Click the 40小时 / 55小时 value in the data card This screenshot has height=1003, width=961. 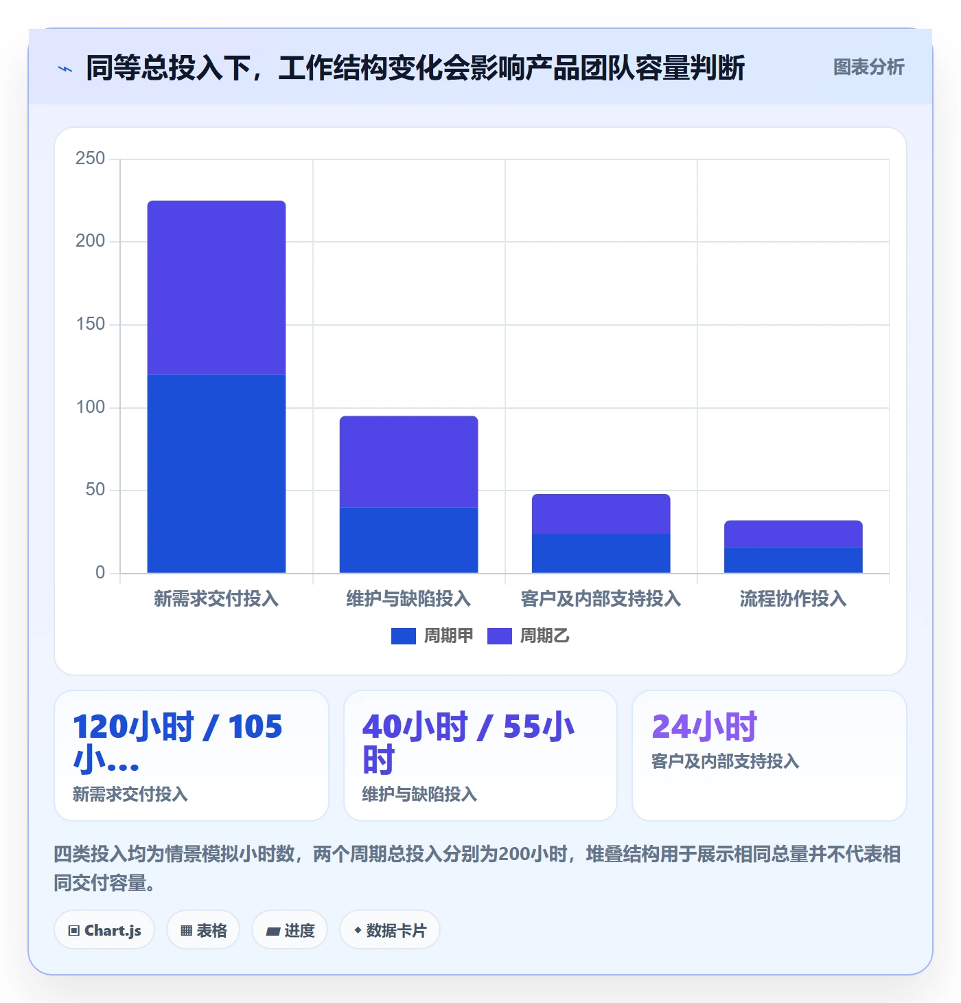tap(469, 743)
